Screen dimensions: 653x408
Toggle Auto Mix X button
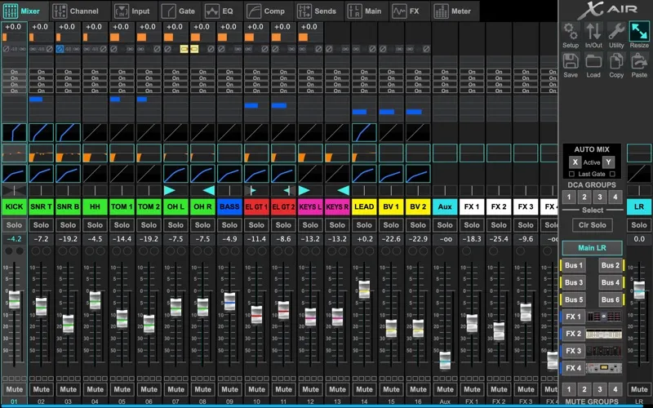click(575, 162)
